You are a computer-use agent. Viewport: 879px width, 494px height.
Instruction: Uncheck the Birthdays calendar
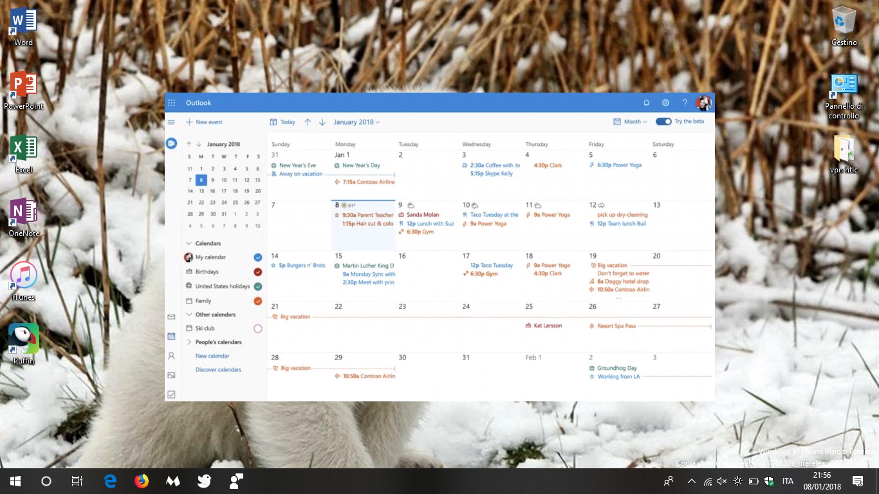click(x=257, y=271)
